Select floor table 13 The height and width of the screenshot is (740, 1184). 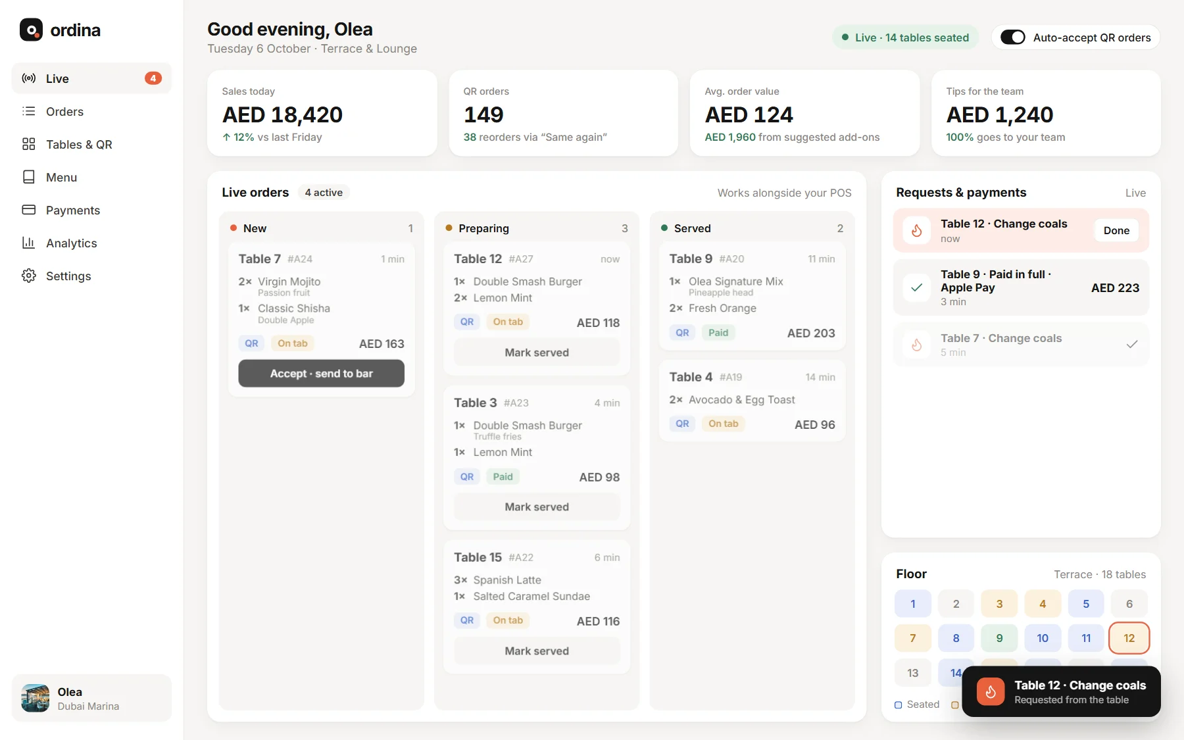click(913, 673)
